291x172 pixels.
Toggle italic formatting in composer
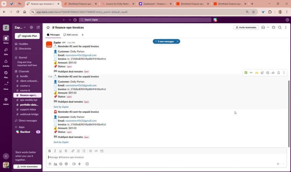(x=55, y=151)
